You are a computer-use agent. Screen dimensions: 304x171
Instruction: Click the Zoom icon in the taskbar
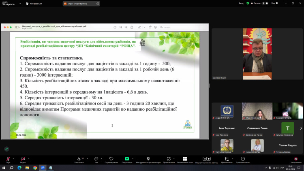point(43,168)
